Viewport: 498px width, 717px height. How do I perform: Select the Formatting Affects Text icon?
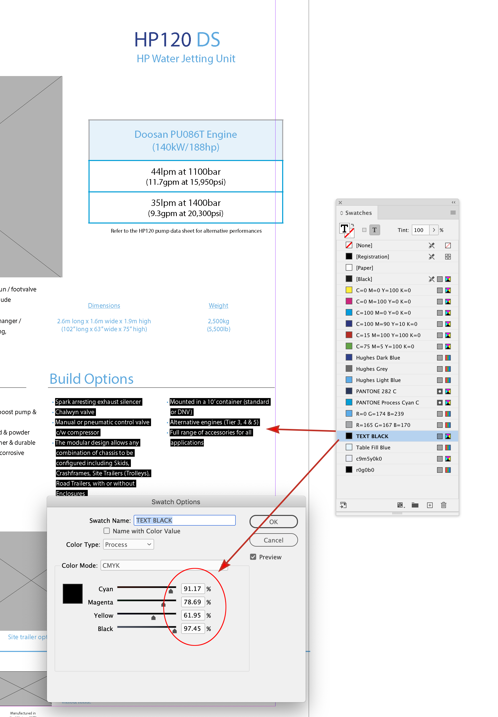click(x=375, y=230)
